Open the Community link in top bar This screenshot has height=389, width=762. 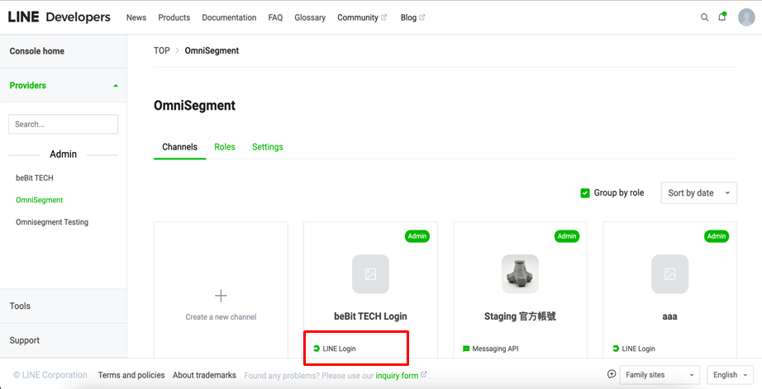coord(358,17)
